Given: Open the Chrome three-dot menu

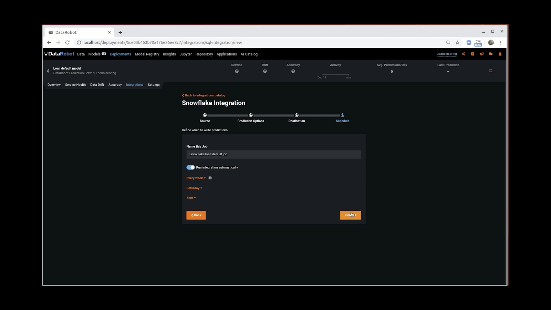Looking at the screenshot, I should (500, 42).
